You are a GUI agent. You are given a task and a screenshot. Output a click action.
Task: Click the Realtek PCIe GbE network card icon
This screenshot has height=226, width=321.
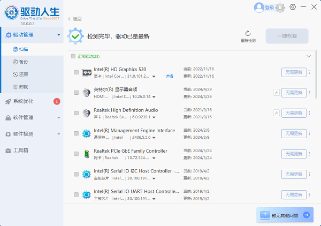tap(86, 154)
